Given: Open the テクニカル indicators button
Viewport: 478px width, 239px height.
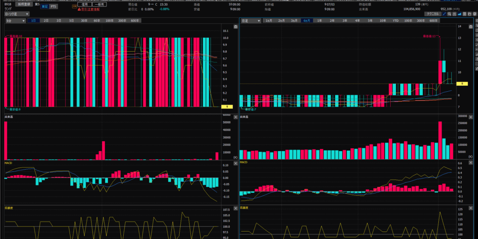Looking at the screenshot, I should (433, 14).
